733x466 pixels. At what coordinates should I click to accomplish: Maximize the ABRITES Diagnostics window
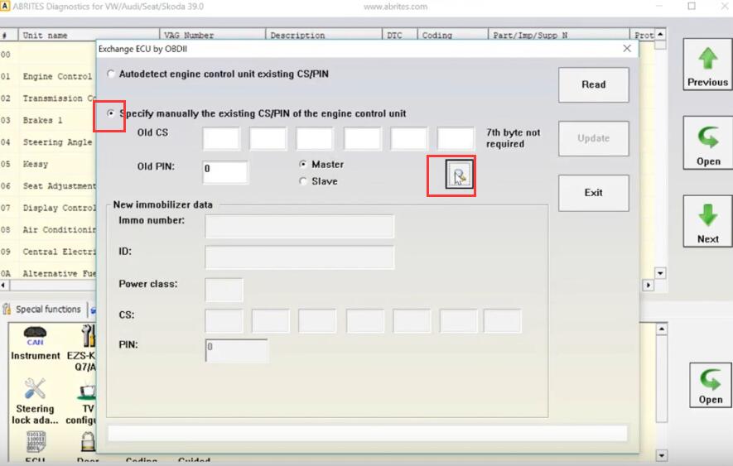click(692, 6)
